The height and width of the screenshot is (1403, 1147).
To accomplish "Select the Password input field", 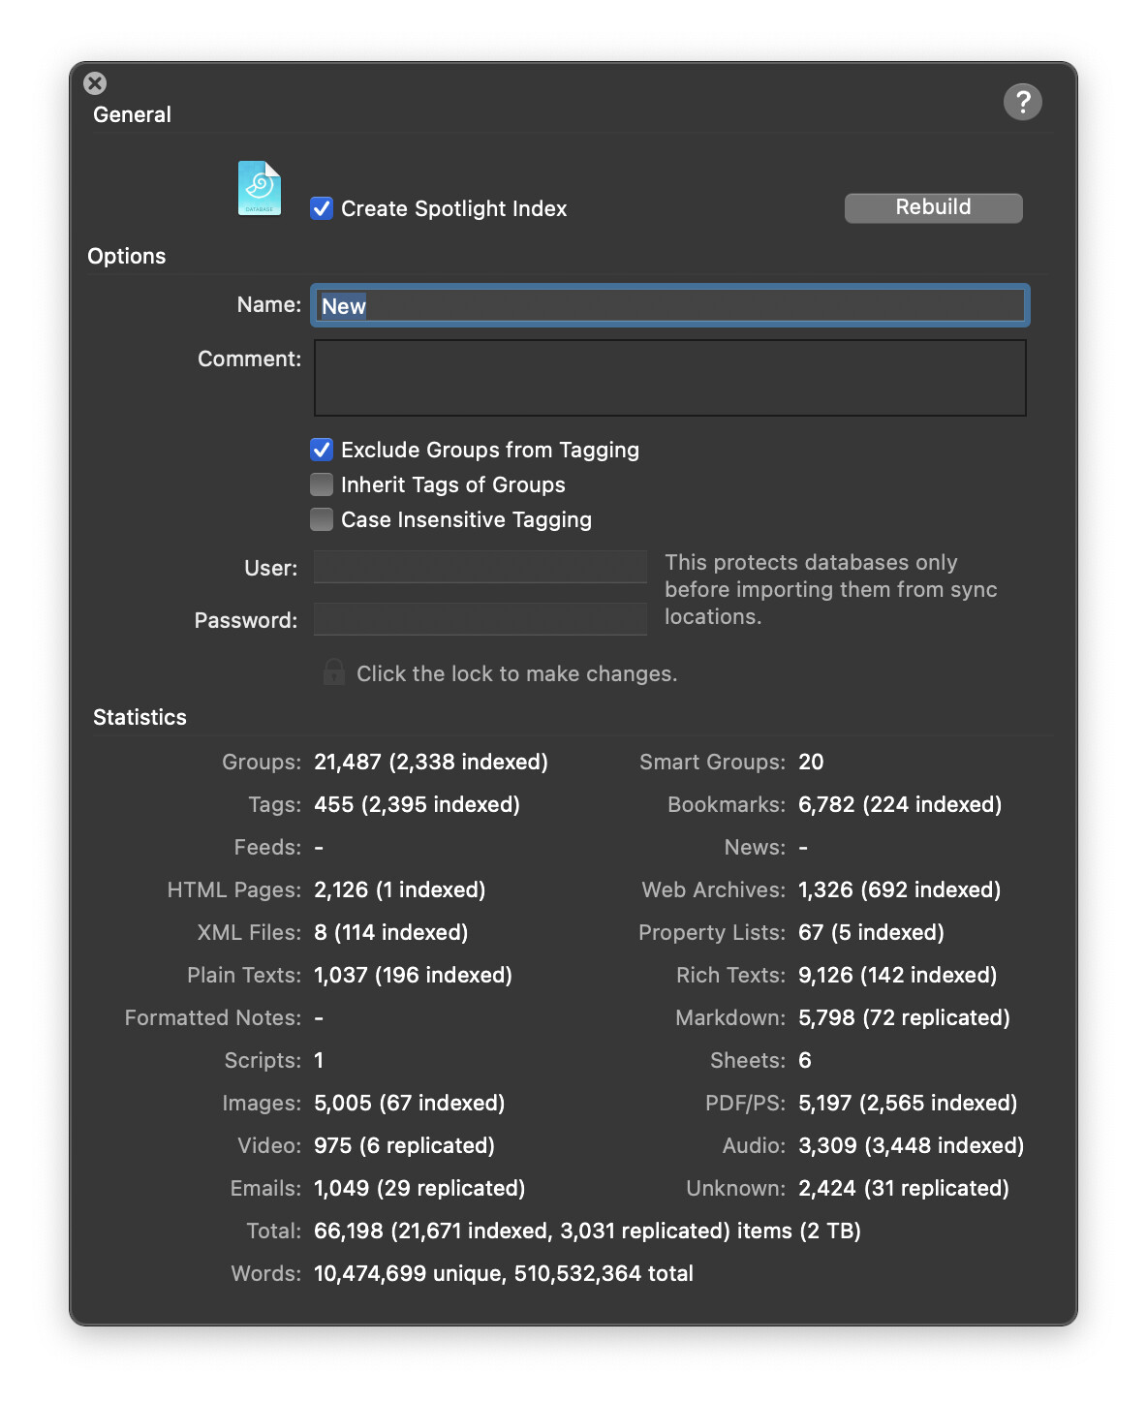I will tap(480, 620).
